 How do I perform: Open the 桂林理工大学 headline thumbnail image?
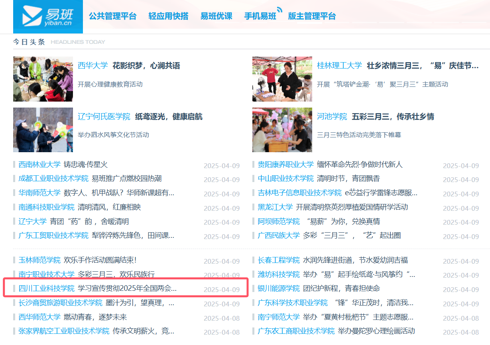tap(282, 79)
